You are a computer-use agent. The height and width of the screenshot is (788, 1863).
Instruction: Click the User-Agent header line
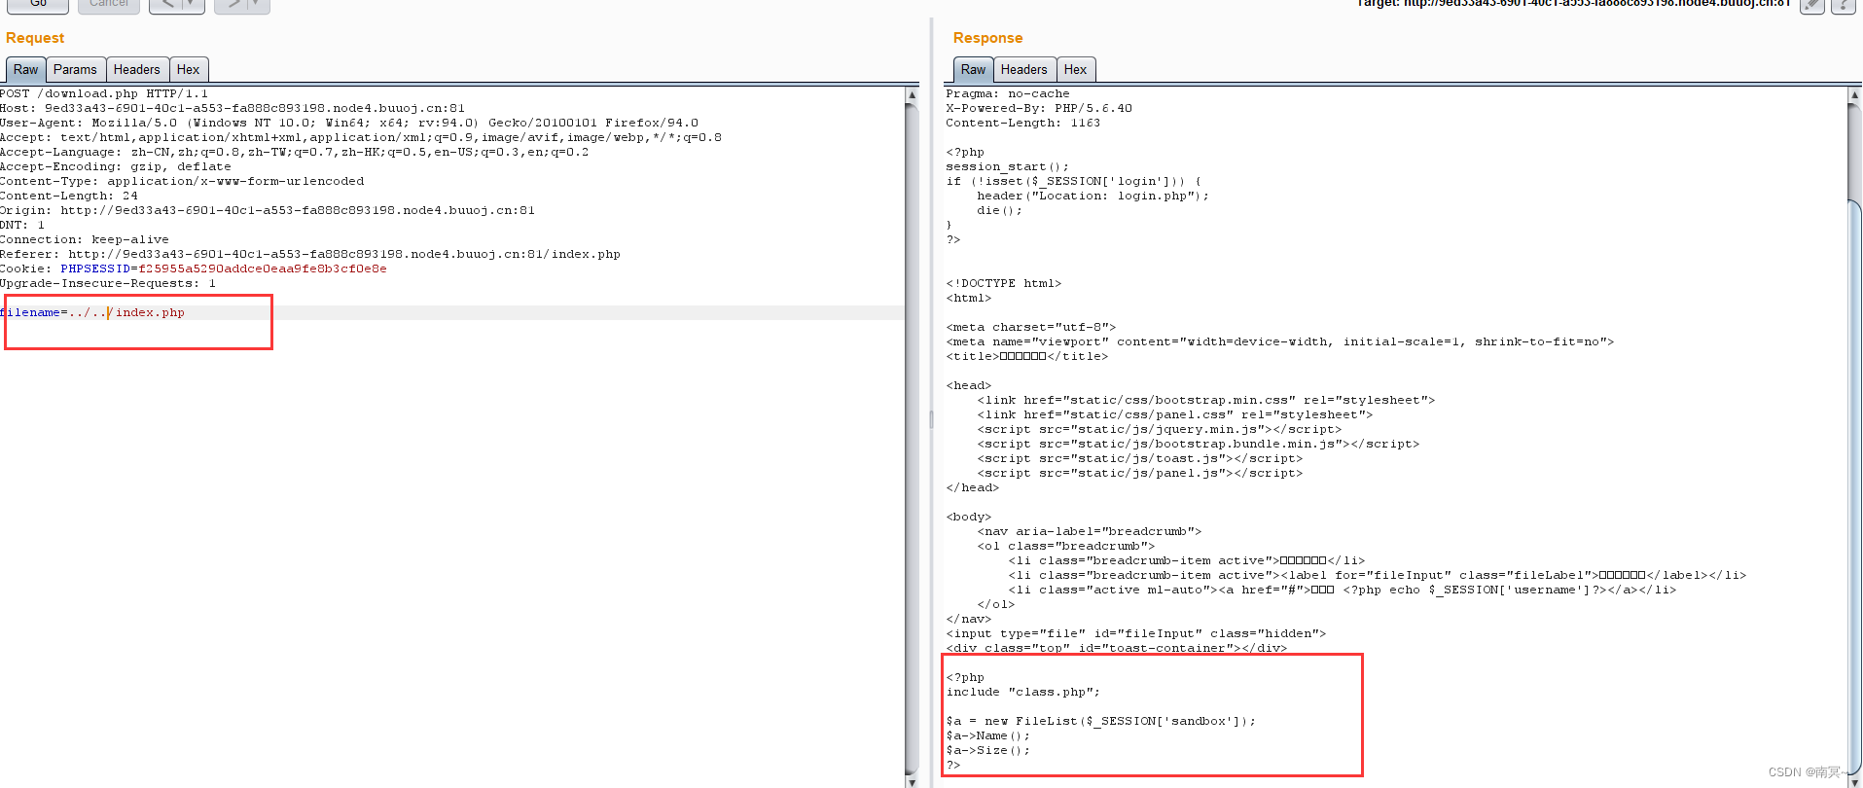pos(349,124)
